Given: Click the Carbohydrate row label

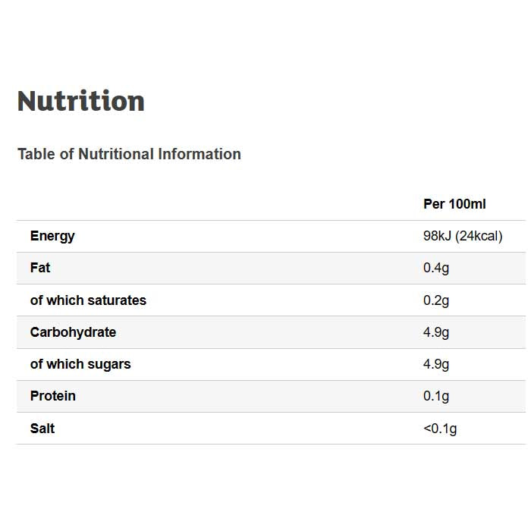Looking at the screenshot, I should [73, 332].
